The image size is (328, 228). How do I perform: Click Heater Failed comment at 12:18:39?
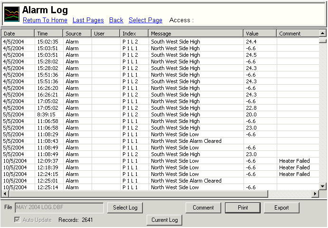point(294,167)
